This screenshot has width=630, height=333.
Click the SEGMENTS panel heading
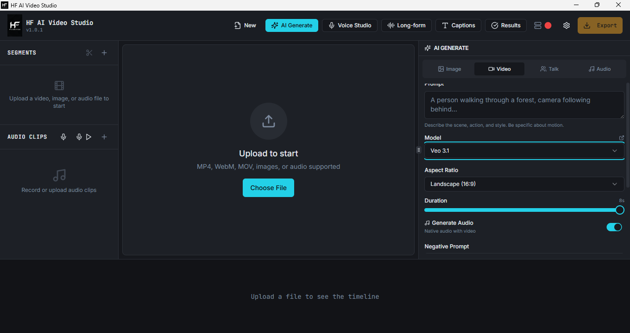[22, 53]
